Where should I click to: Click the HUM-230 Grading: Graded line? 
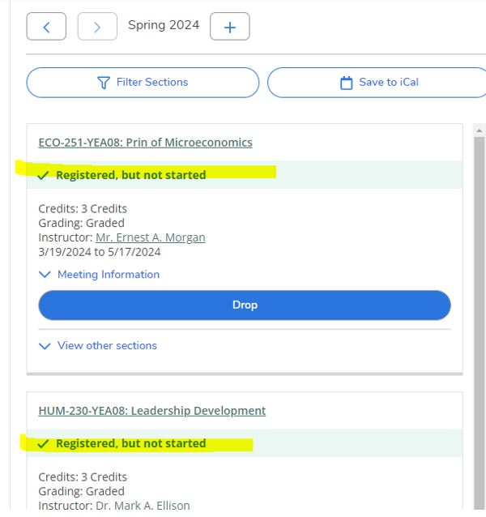click(81, 491)
